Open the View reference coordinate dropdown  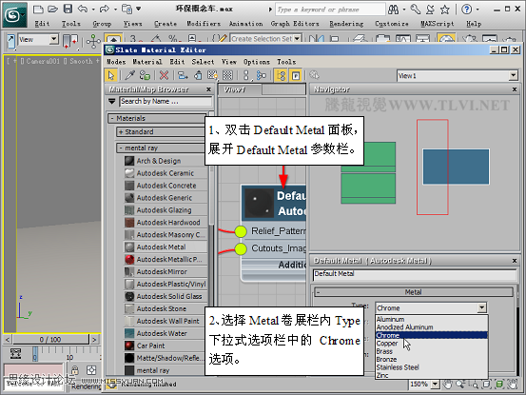tap(53, 40)
